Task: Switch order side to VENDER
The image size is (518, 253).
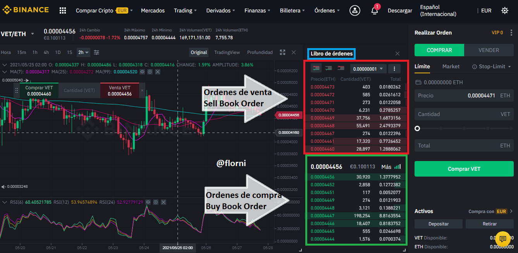Action: point(489,50)
